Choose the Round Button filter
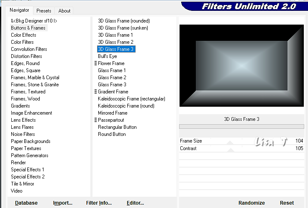 (x=112, y=134)
